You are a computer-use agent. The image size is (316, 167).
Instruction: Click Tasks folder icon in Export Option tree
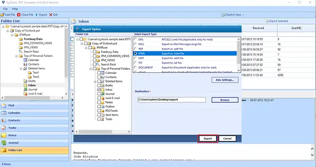(102, 119)
